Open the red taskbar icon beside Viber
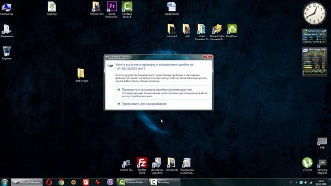This screenshot has width=331, height=186. pyautogui.click(x=98, y=182)
